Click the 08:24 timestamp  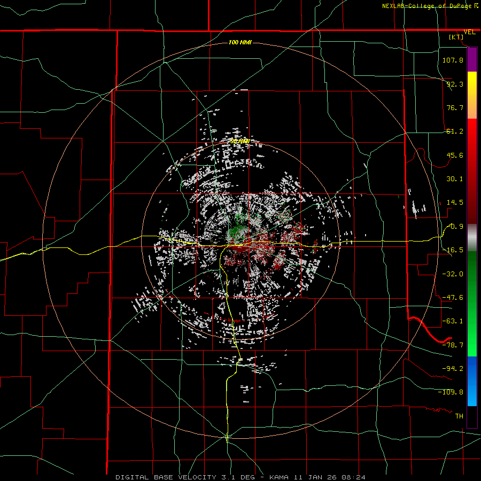(354, 477)
